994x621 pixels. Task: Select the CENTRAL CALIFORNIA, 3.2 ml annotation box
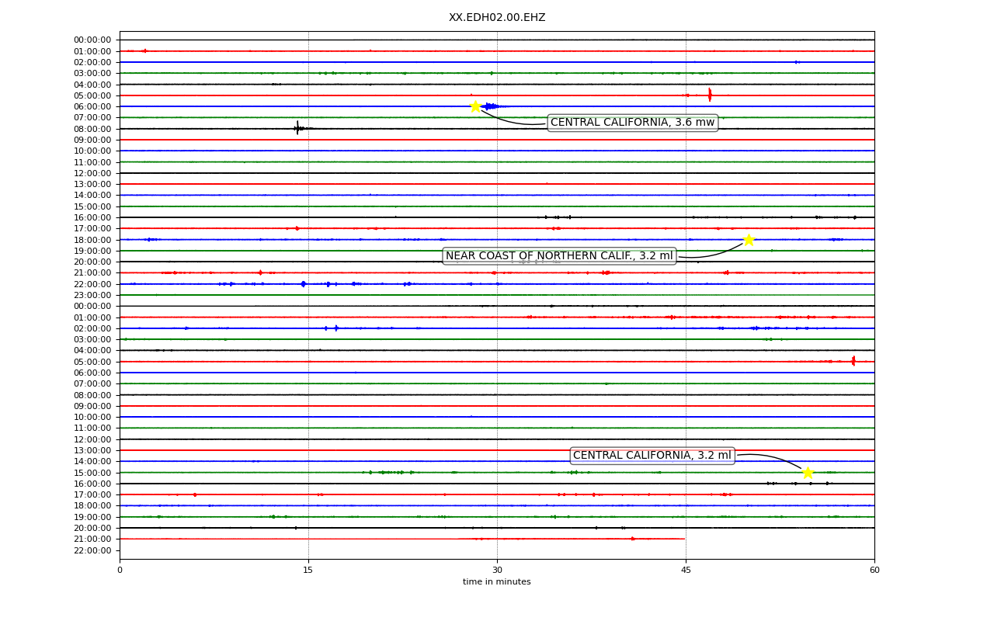pos(652,456)
